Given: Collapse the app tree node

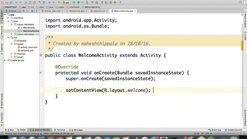Looking at the screenshot, I should click(x=5, y=15).
